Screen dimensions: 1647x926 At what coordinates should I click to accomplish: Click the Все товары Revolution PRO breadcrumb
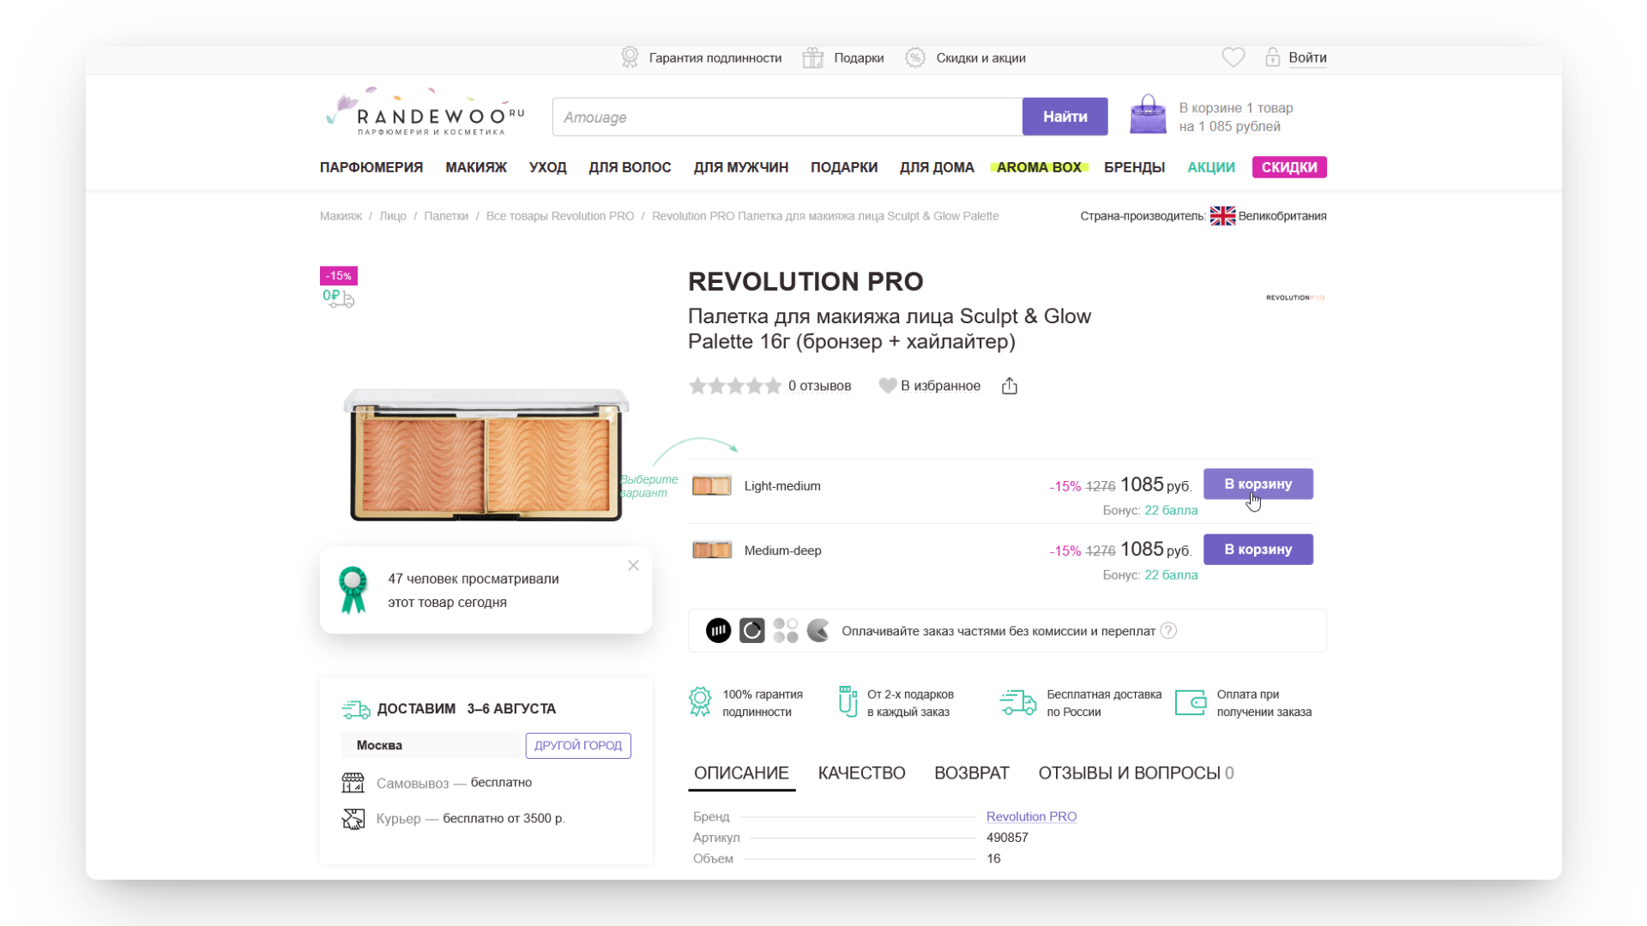click(x=560, y=216)
